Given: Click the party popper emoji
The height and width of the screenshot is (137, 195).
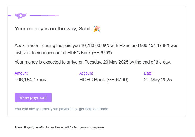Looking at the screenshot, I should coord(97,29).
